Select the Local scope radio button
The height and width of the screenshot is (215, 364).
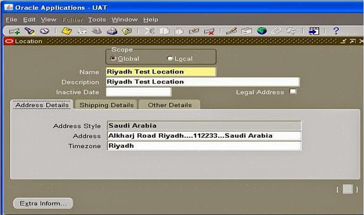170,58
